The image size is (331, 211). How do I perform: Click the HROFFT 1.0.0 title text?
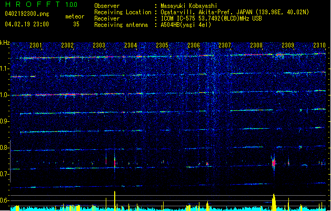click(x=41, y=4)
